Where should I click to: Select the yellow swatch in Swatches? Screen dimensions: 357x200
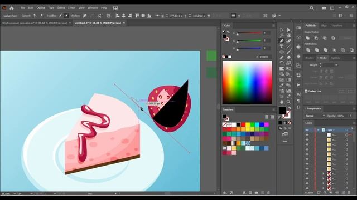(x=248, y=124)
